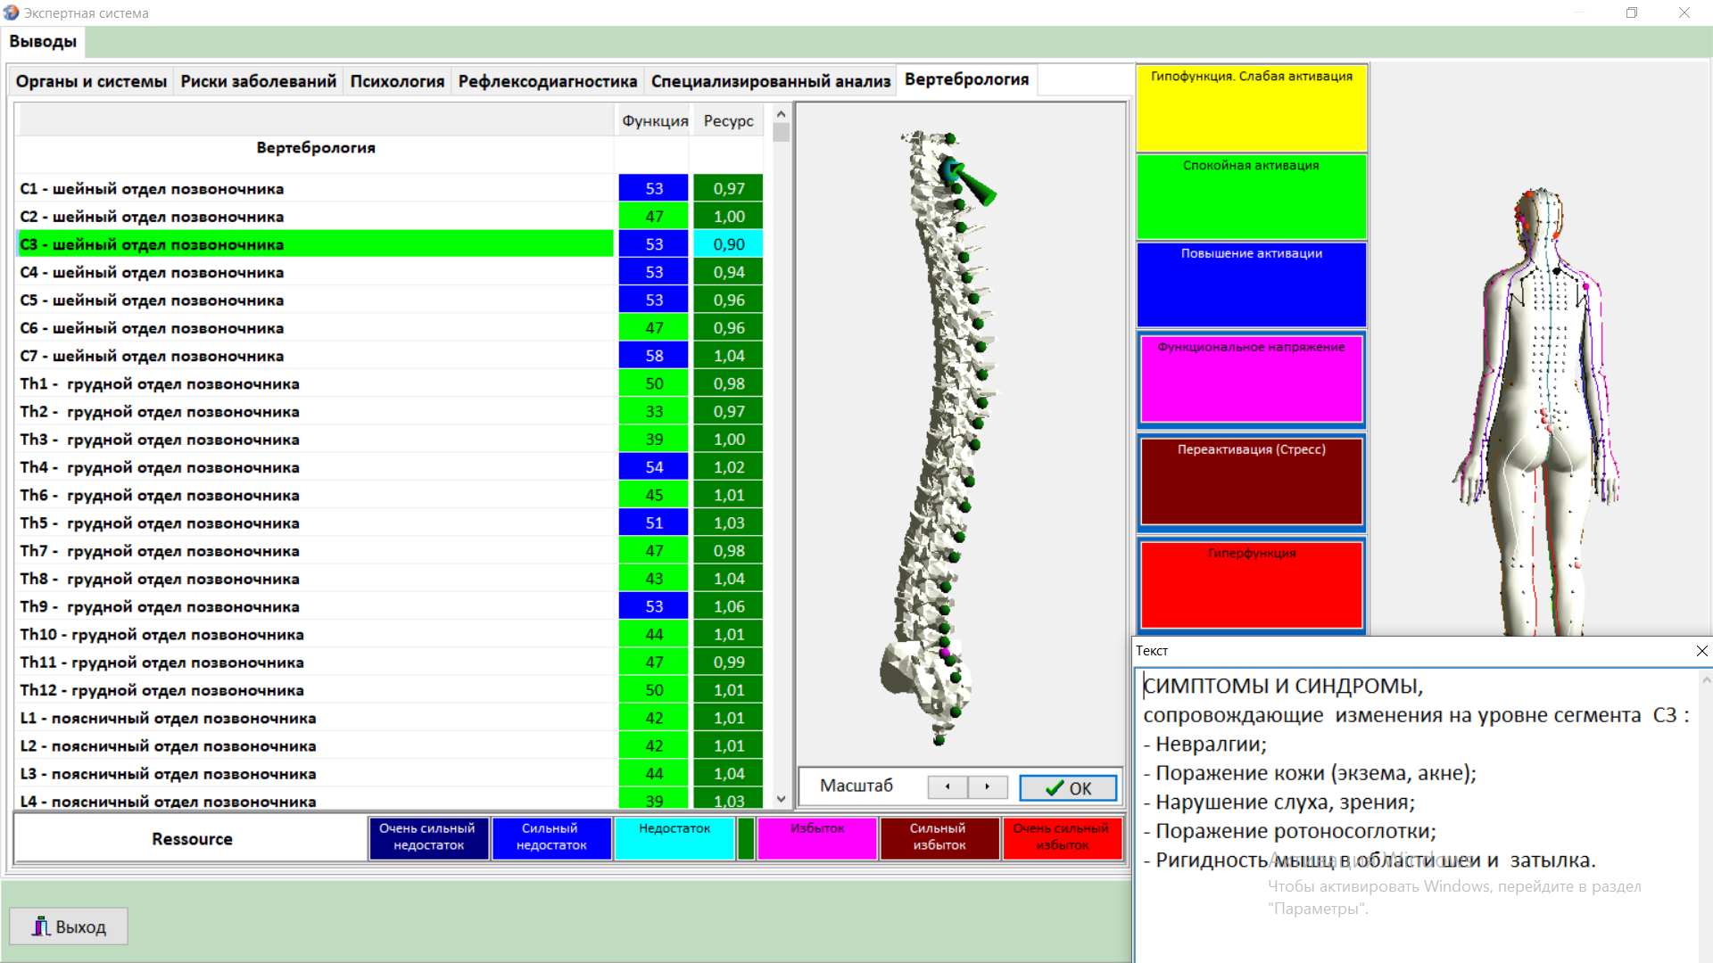Click the Выводы menu item
1713x963 pixels.
[43, 41]
